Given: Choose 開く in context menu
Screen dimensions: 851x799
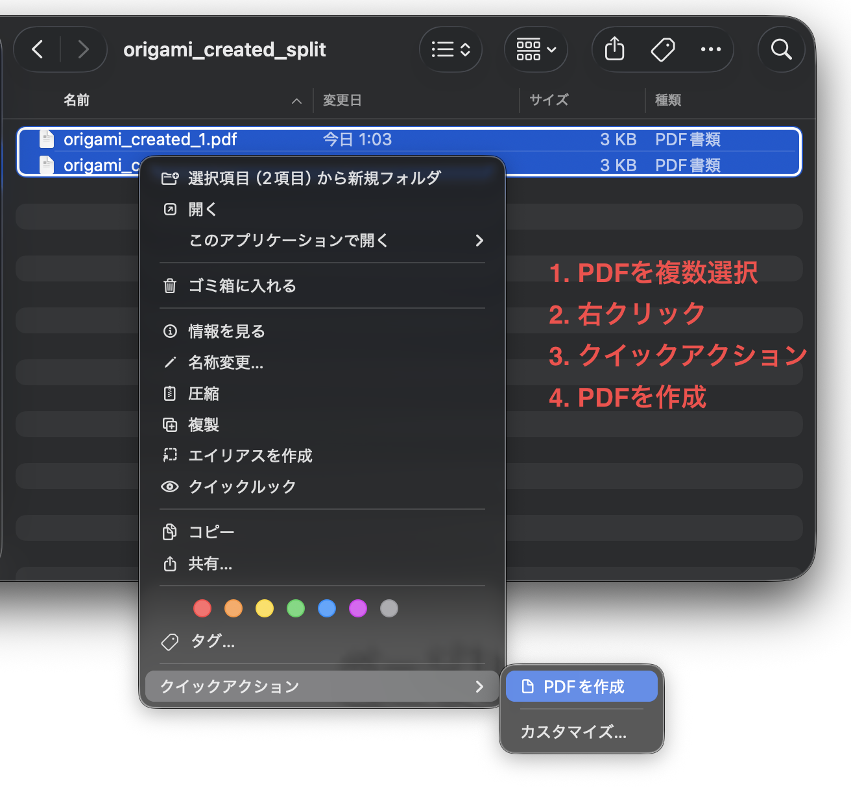Looking at the screenshot, I should click(x=322, y=209).
